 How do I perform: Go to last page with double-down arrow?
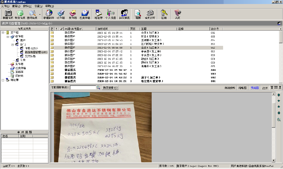[x=279, y=113]
